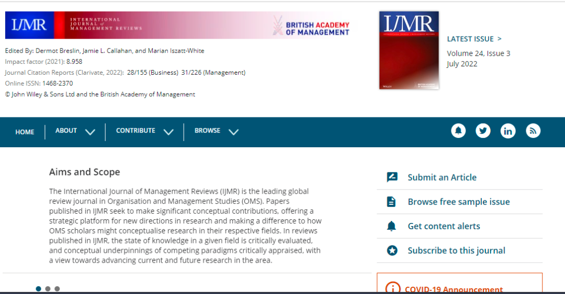
Task: Click the IJMR journal cover thumbnail
Action: pos(409,50)
